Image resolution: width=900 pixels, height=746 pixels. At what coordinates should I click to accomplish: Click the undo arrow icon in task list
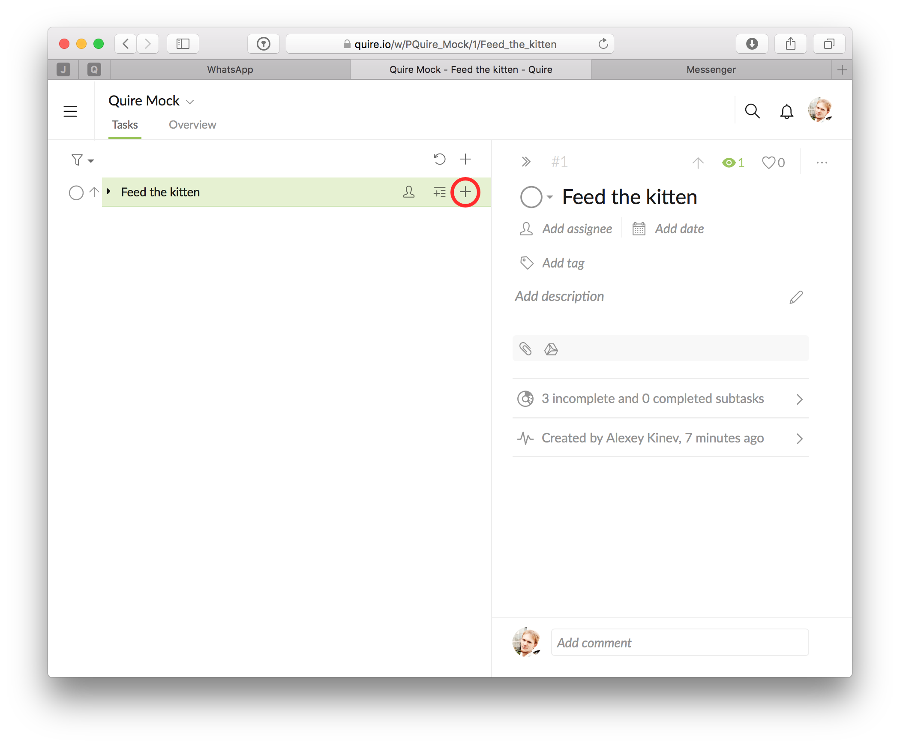click(439, 159)
